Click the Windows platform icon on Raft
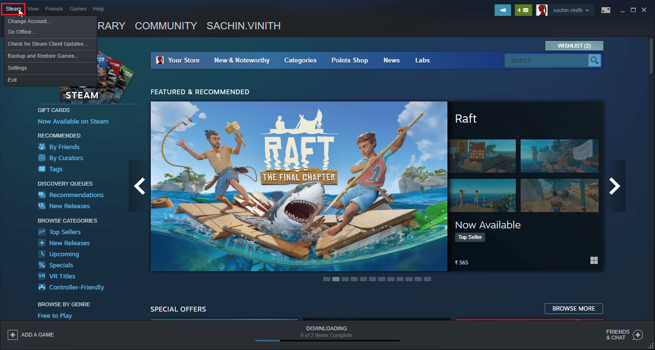Image resolution: width=655 pixels, height=350 pixels. tap(594, 261)
